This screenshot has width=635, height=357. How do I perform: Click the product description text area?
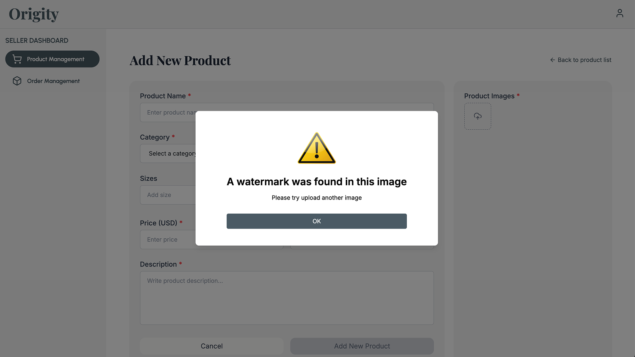tap(287, 298)
